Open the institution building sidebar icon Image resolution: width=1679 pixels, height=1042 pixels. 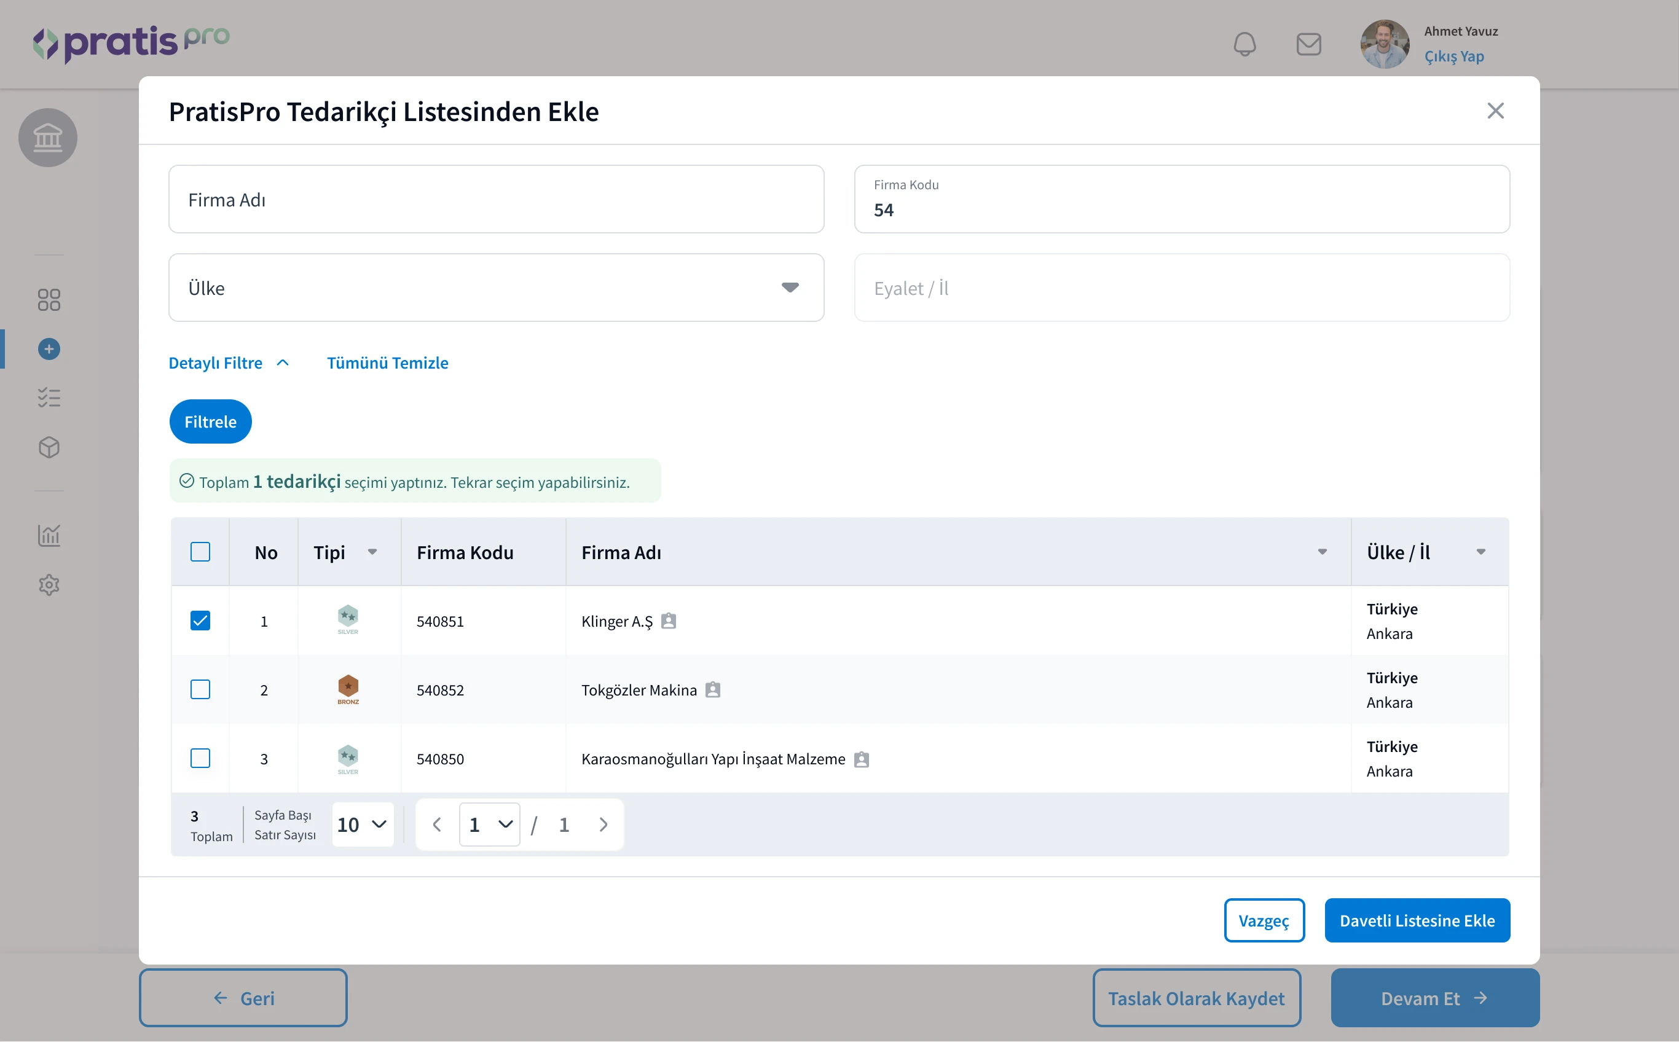[x=47, y=138]
